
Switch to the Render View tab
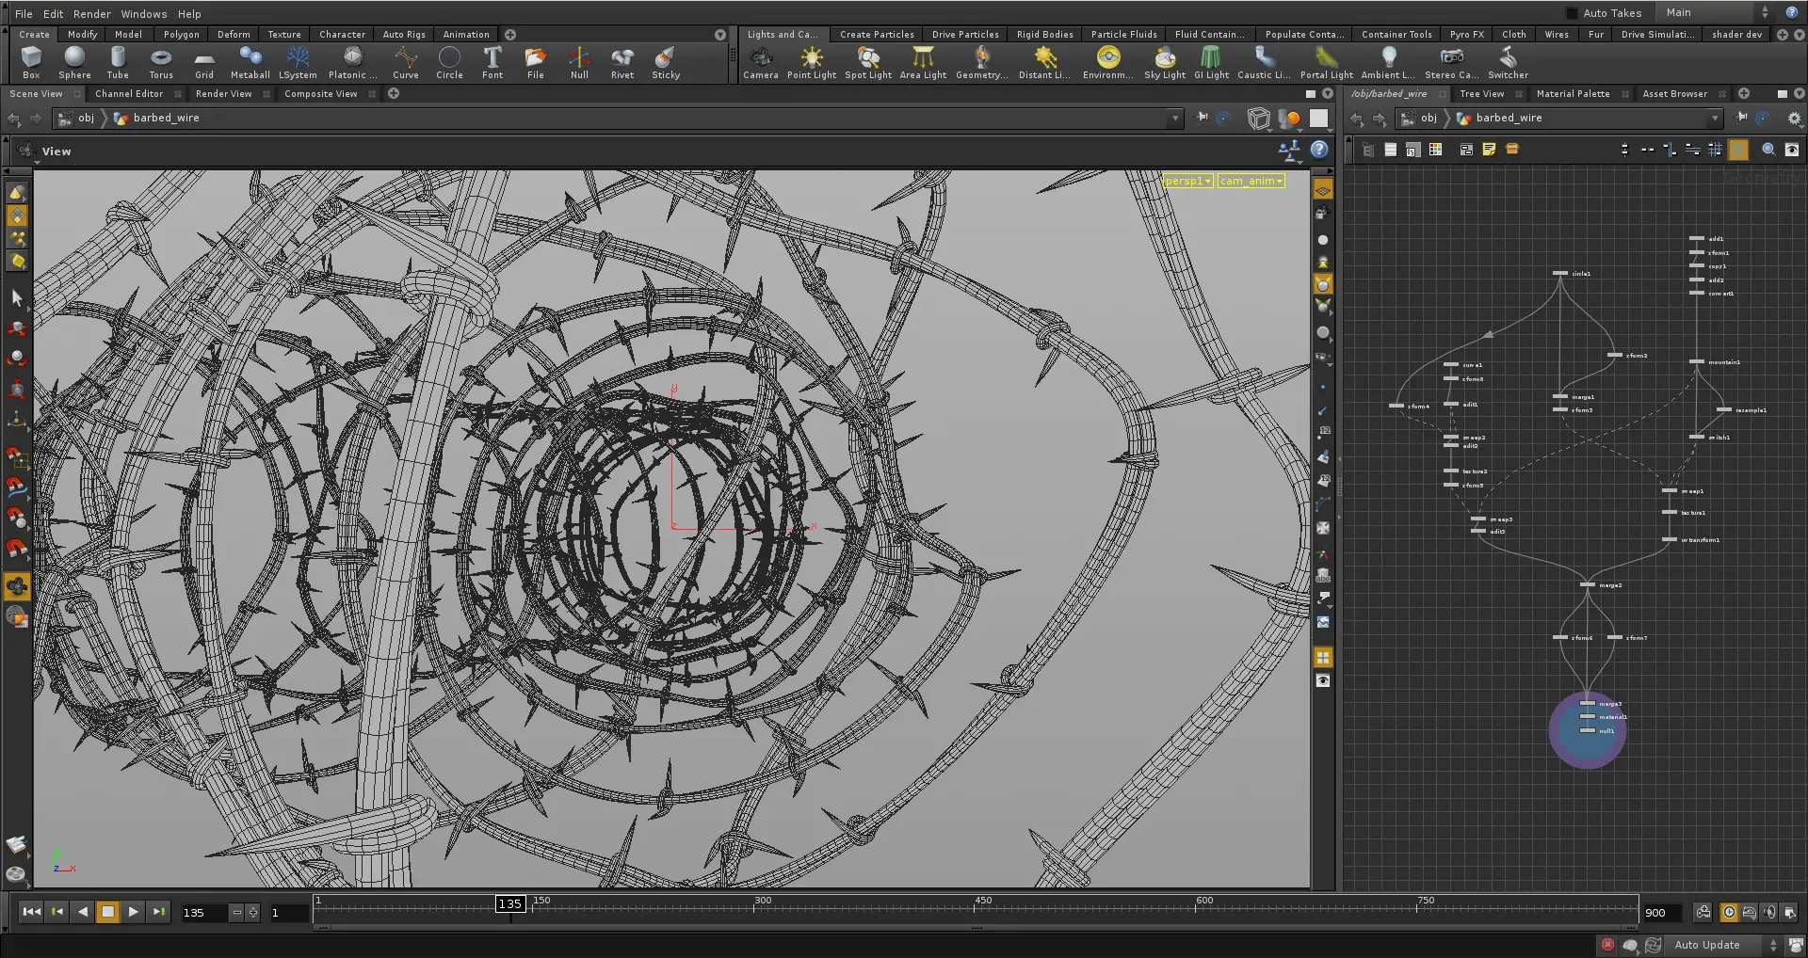223,94
